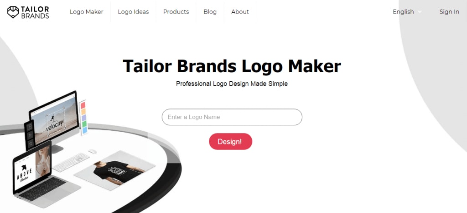Click the velocity logo on monitor
467x213 pixels.
coord(55,122)
